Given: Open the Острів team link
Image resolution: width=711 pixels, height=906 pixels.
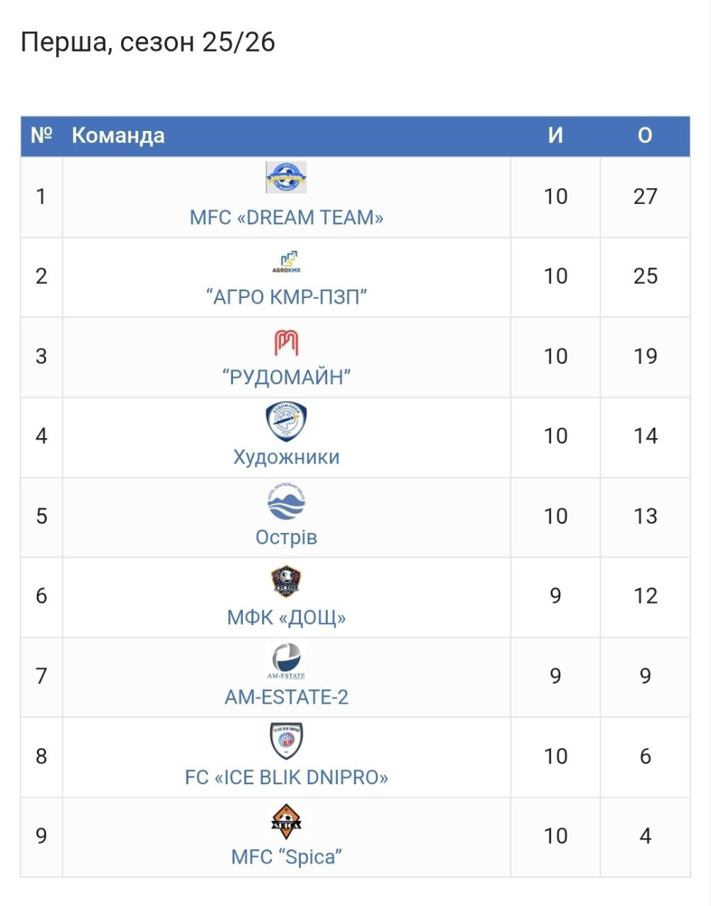Looking at the screenshot, I should tap(286, 537).
